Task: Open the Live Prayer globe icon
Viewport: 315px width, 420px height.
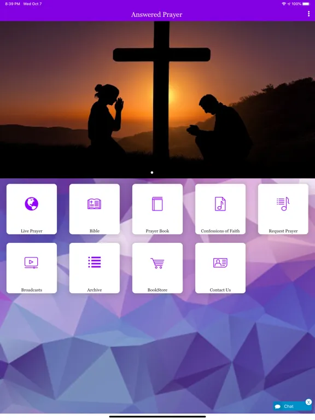Action: click(32, 204)
